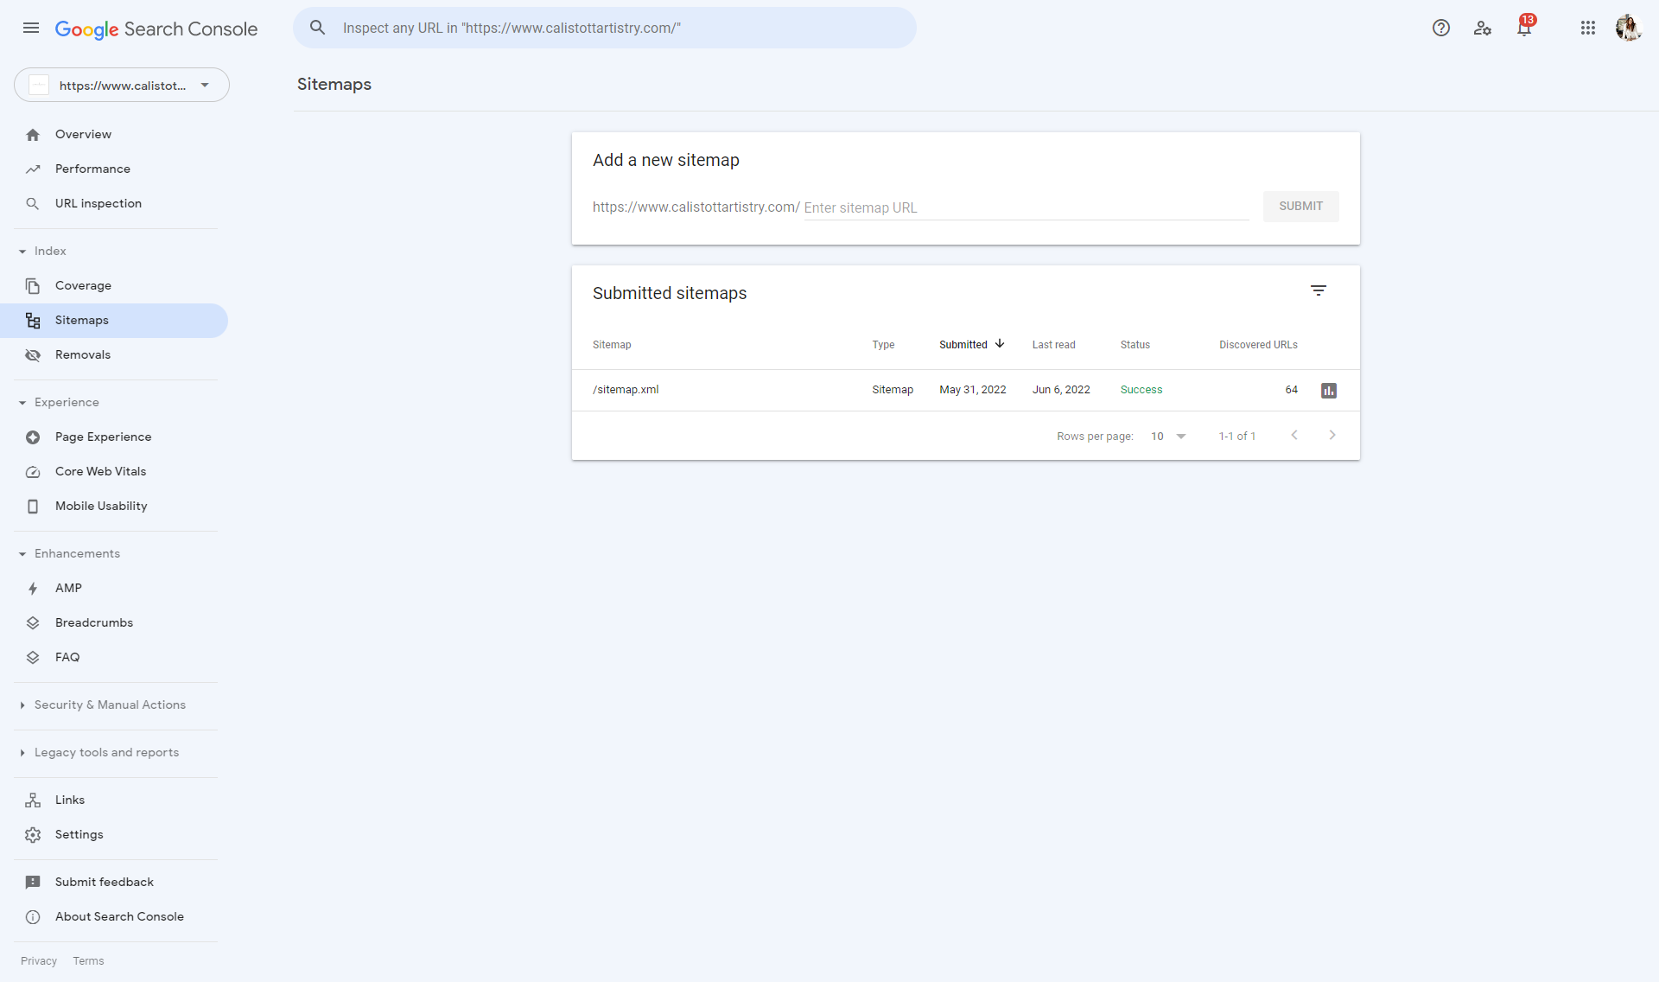Click the Last read column header
The width and height of the screenshot is (1659, 982).
pyautogui.click(x=1053, y=345)
